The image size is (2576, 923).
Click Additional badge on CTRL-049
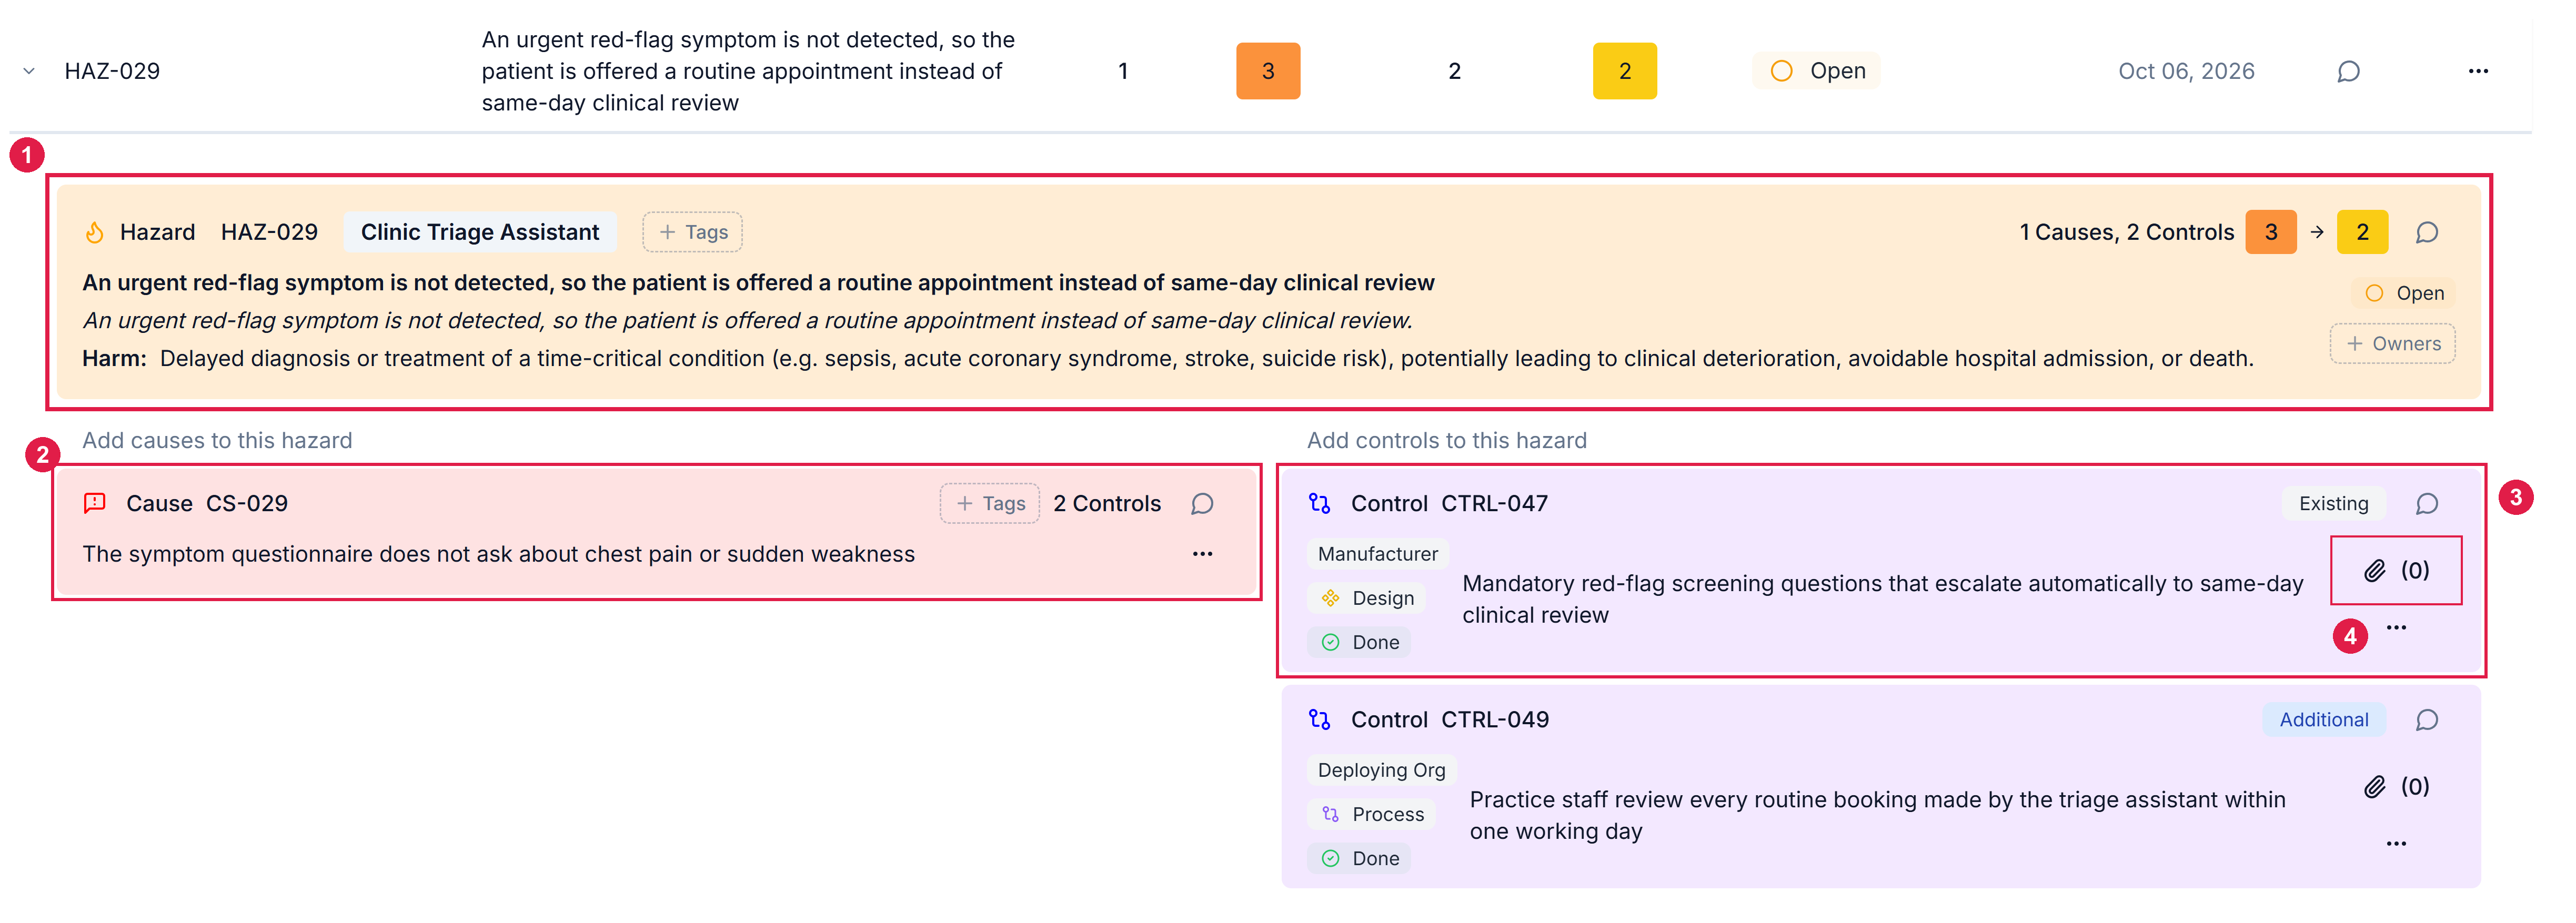point(2323,720)
